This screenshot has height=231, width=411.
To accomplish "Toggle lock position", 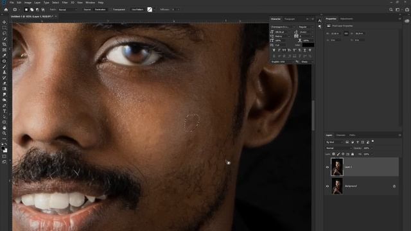I will 343,154.
